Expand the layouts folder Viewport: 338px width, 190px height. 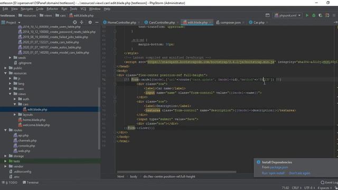coord(15,115)
